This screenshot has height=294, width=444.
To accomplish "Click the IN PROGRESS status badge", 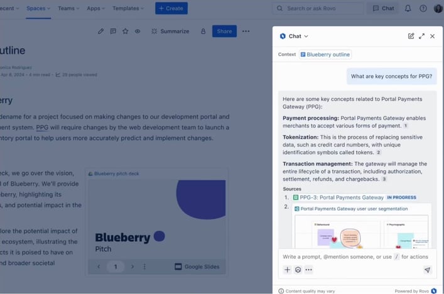I will [x=401, y=197].
